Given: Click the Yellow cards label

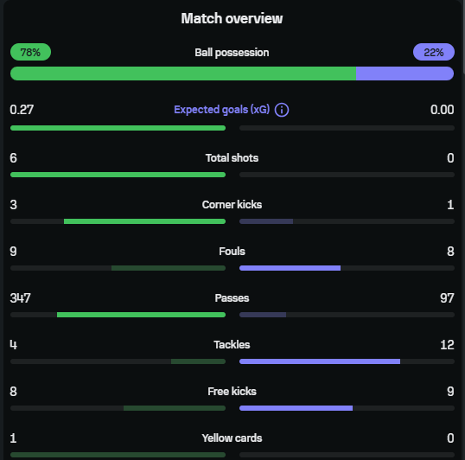Looking at the screenshot, I should pyautogui.click(x=232, y=438).
